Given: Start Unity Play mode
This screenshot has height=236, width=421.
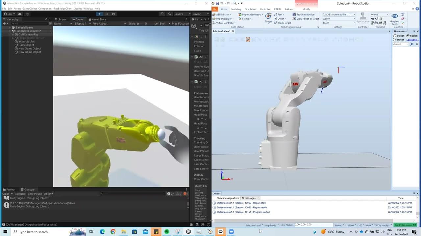Looking at the screenshot, I should pyautogui.click(x=99, y=14).
